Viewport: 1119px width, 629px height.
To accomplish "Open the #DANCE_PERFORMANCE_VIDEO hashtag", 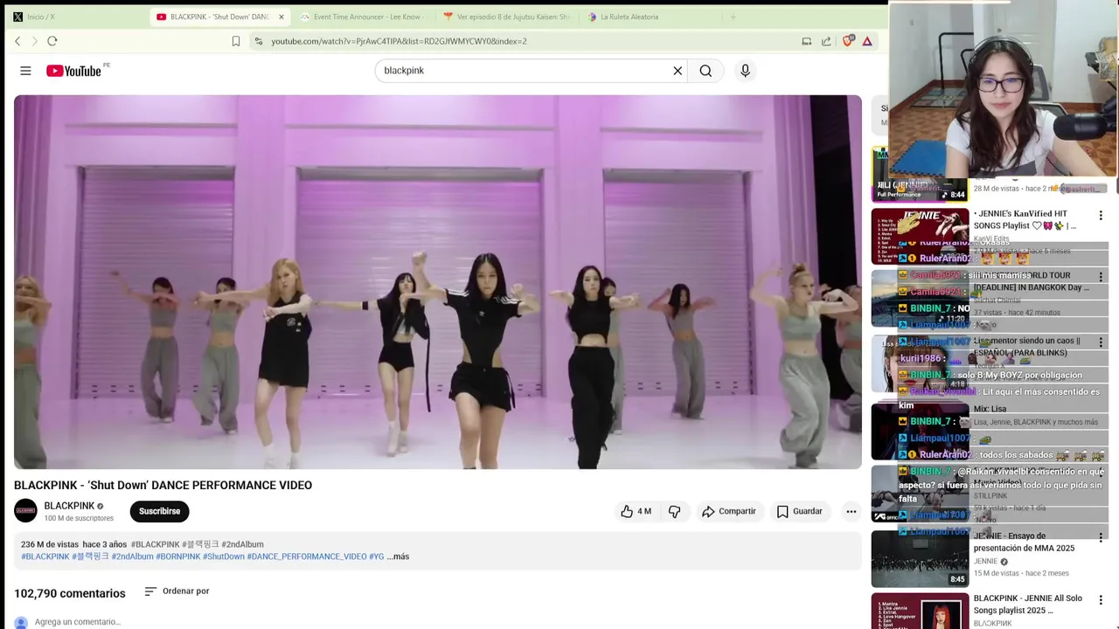I will tap(307, 556).
